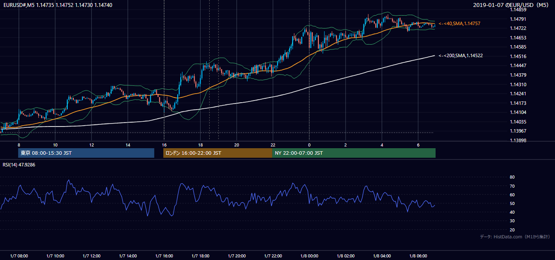Click price axis label 1.14035

coord(518,122)
